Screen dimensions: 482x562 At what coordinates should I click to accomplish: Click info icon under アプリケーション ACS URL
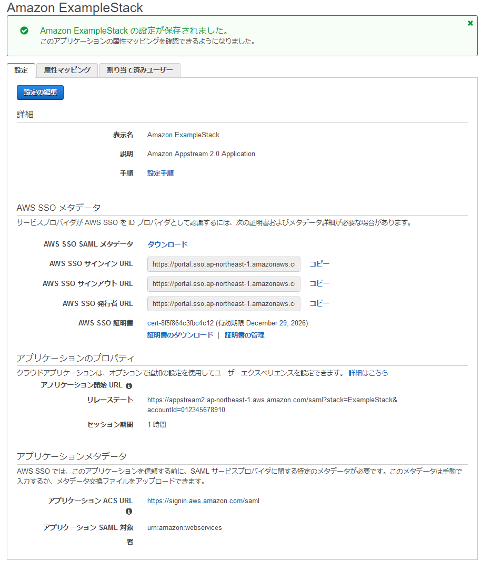(x=129, y=511)
